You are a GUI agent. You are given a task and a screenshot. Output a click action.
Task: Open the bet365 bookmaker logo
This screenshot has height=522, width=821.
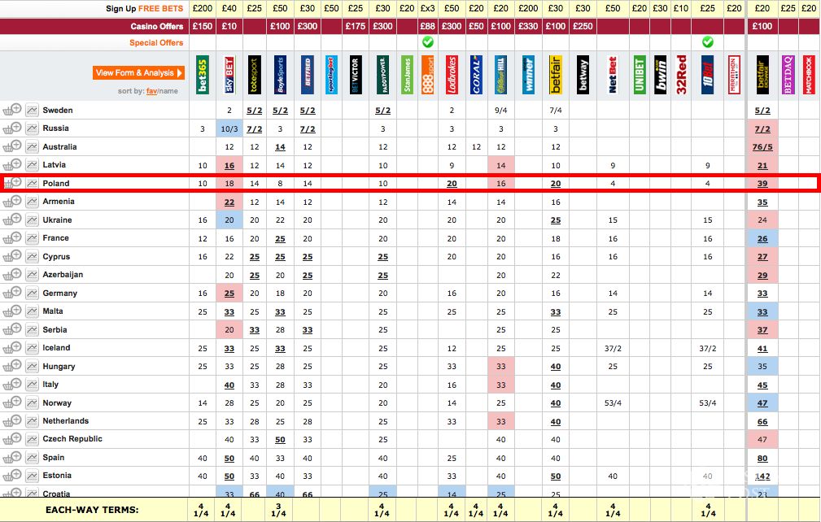coord(202,75)
